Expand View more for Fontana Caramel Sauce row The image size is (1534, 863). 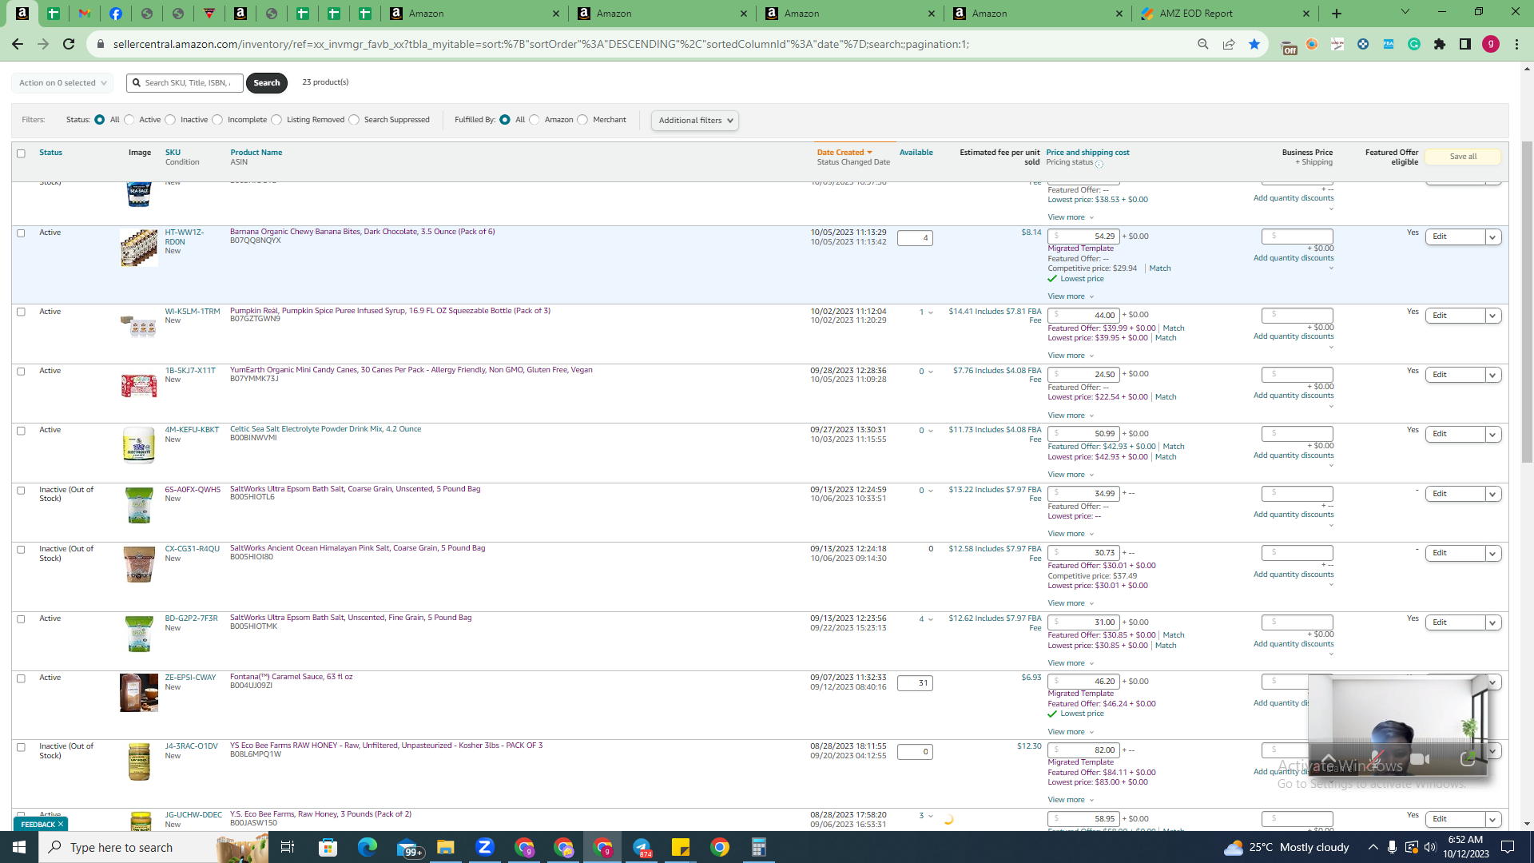(1071, 732)
